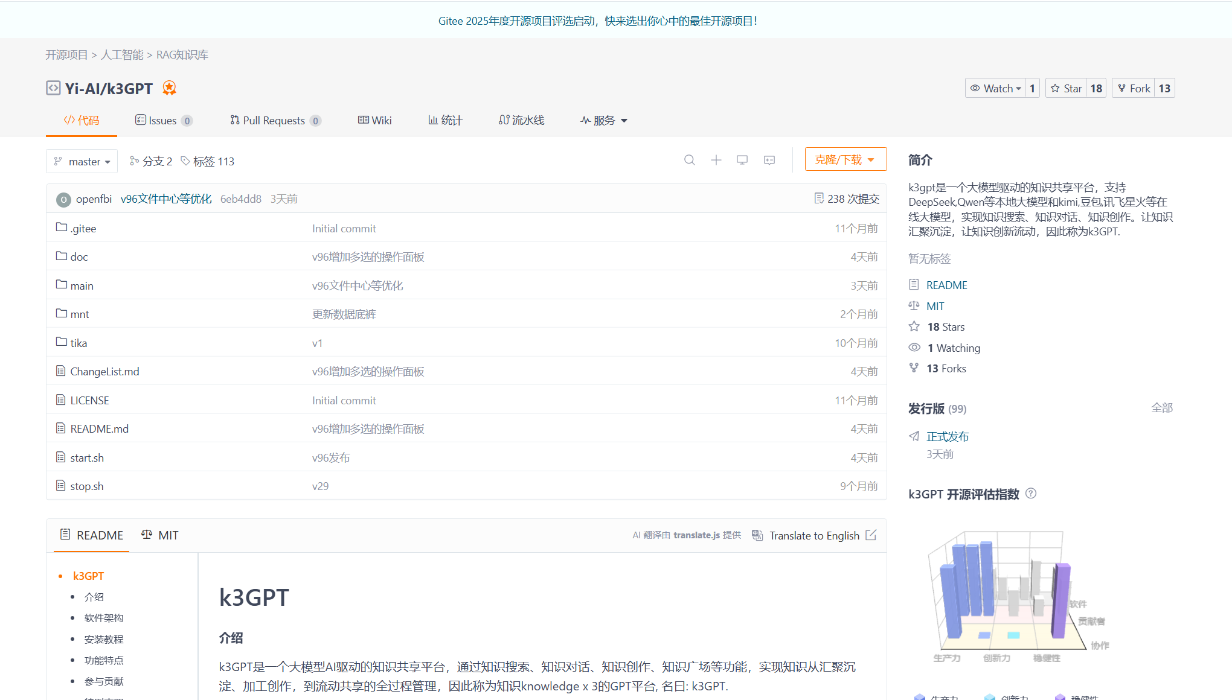
Task: Expand the 服务 menu
Action: pyautogui.click(x=604, y=121)
